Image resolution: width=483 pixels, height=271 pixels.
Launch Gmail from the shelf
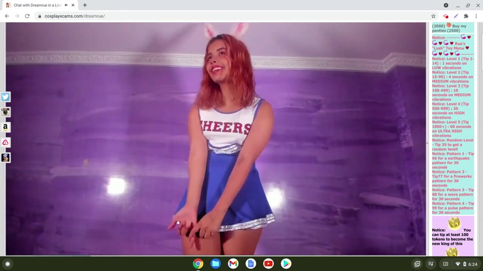tap(233, 264)
